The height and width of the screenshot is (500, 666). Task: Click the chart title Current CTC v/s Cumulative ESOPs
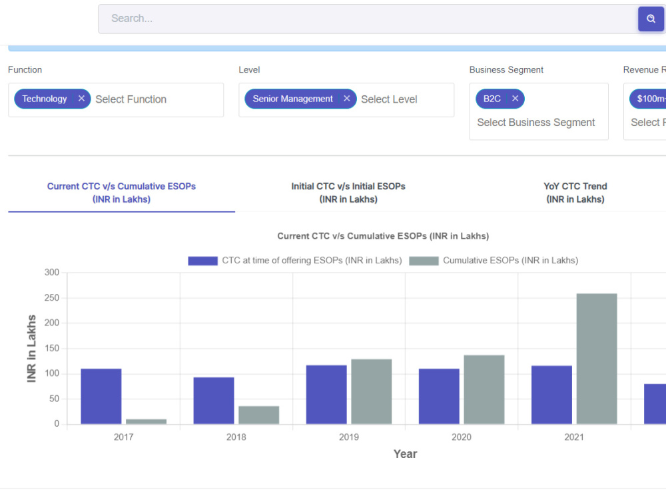(x=383, y=236)
